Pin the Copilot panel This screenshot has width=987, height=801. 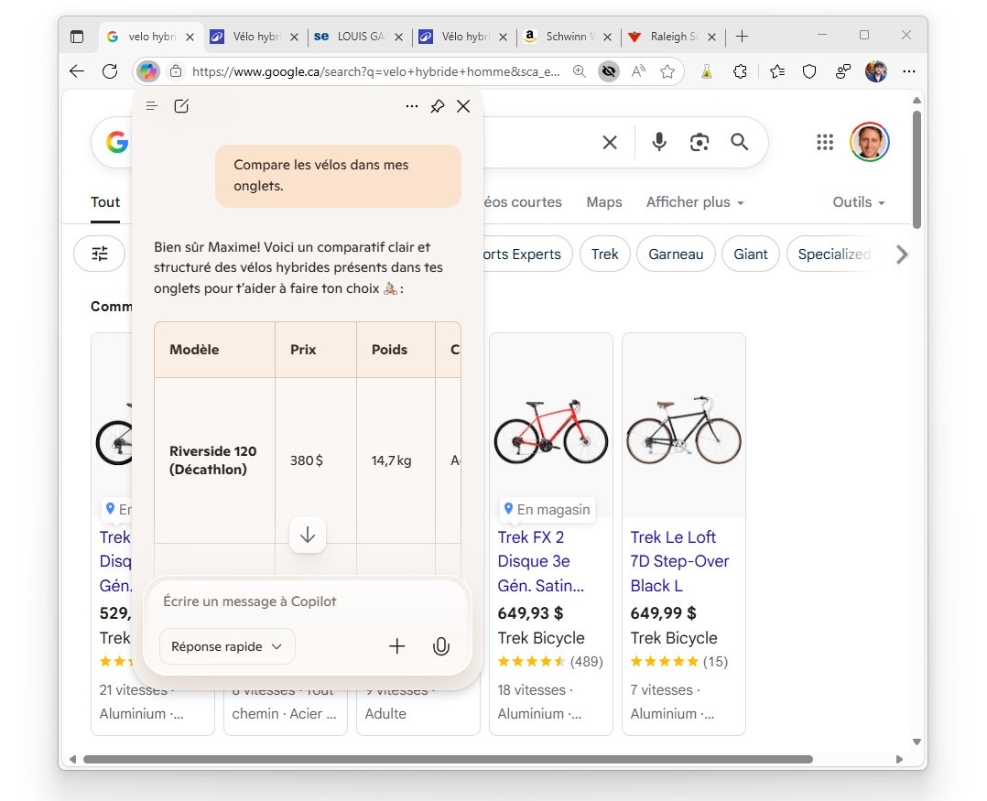pos(438,106)
